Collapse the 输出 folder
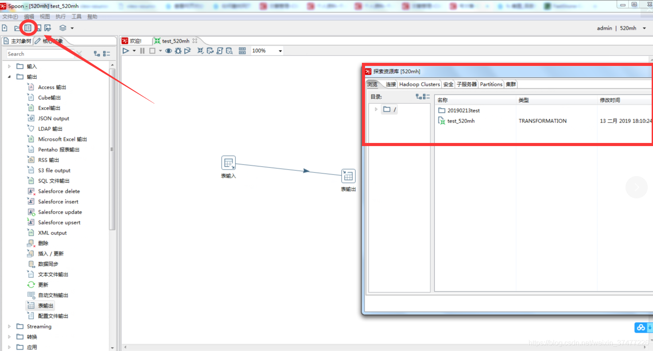653x351 pixels. [x=9, y=77]
